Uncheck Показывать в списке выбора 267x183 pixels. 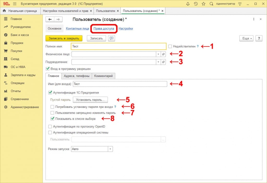pos(52,119)
